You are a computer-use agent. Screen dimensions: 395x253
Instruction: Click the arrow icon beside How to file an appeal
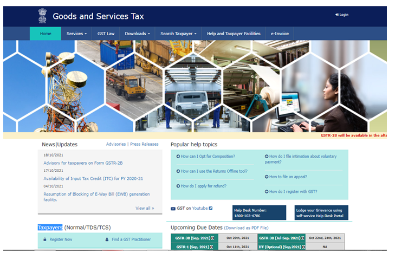point(266,177)
